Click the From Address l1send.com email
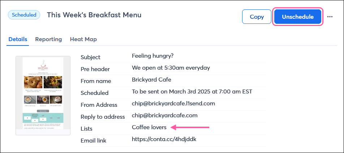Screen dimensions: 344x153 click(x=173, y=104)
